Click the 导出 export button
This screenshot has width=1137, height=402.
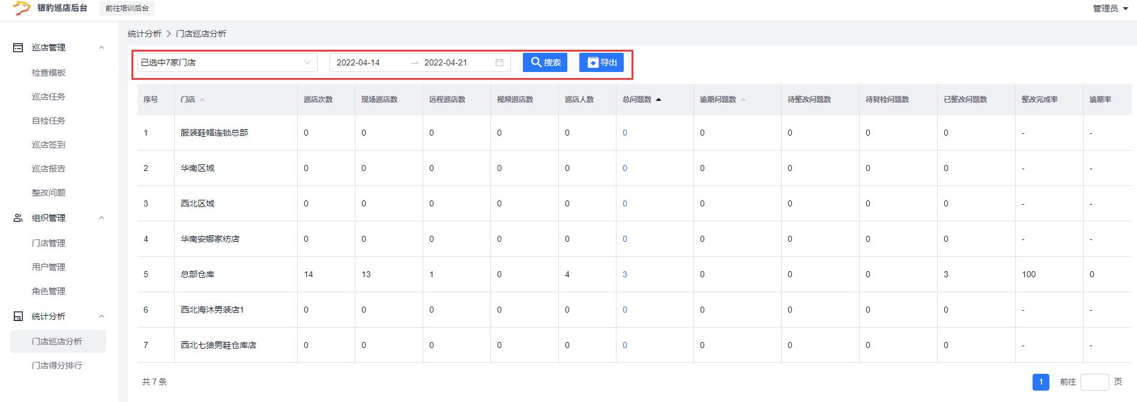point(602,62)
